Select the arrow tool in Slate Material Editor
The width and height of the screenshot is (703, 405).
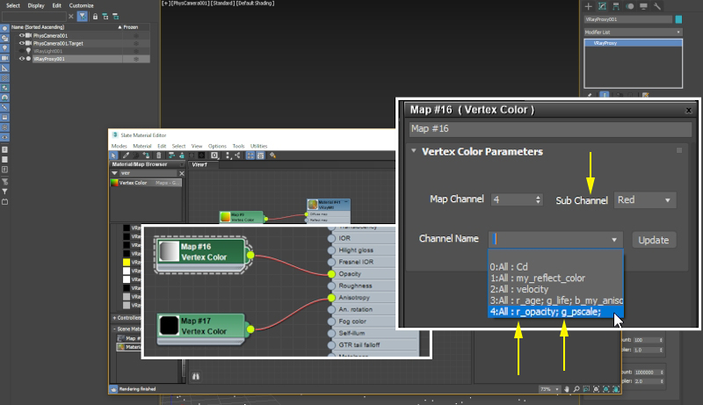pos(114,155)
